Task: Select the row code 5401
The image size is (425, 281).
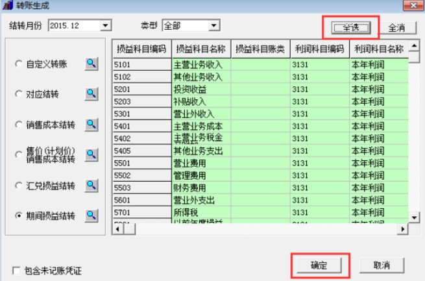Action: (x=142, y=127)
